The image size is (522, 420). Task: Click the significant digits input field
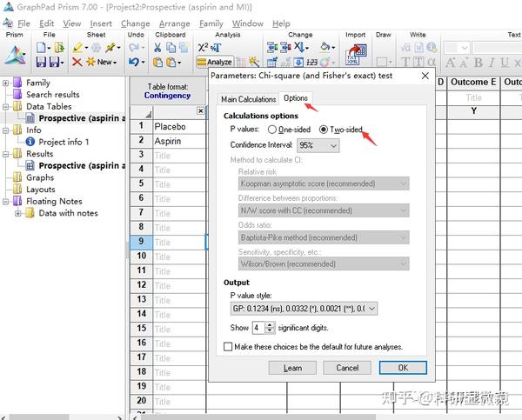[x=258, y=328]
